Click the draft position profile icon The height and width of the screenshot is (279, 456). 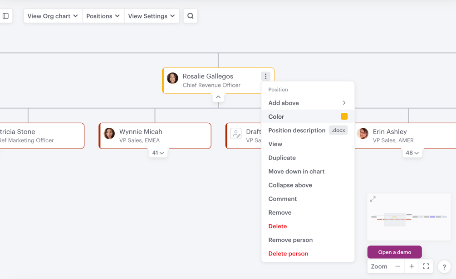tap(236, 134)
